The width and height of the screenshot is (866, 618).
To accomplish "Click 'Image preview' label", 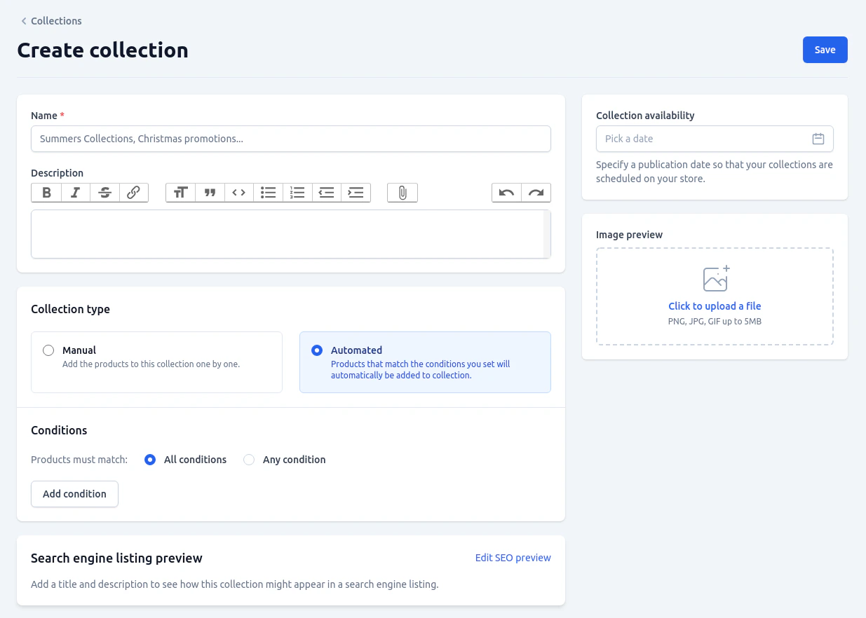I will [x=629, y=235].
